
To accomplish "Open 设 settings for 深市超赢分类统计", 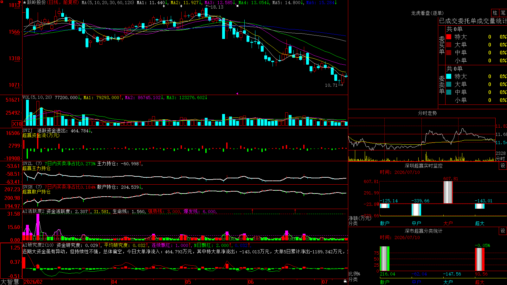I will [x=503, y=231].
